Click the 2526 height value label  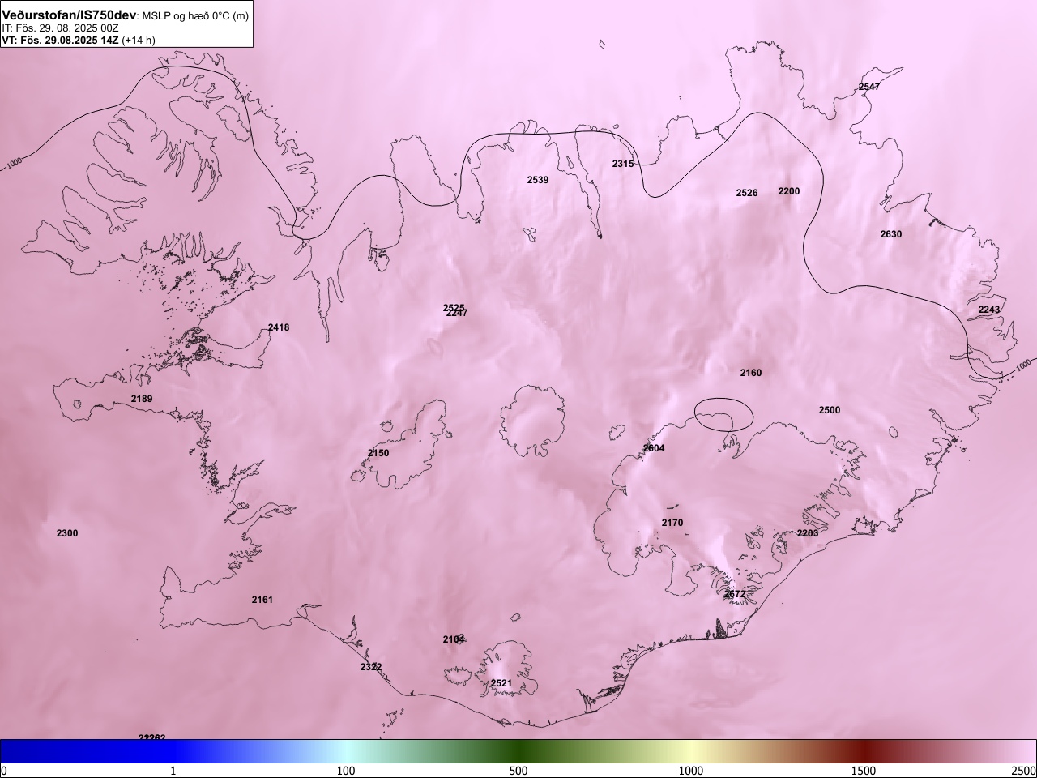[747, 193]
